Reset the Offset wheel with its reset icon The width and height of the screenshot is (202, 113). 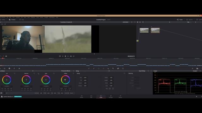[73, 73]
